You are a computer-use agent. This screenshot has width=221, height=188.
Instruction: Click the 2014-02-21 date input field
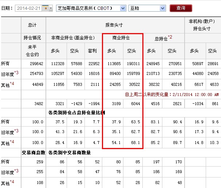coord(28,8)
